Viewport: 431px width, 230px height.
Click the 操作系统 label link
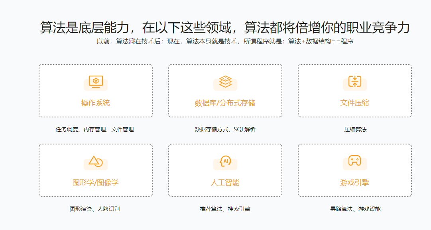(x=95, y=103)
